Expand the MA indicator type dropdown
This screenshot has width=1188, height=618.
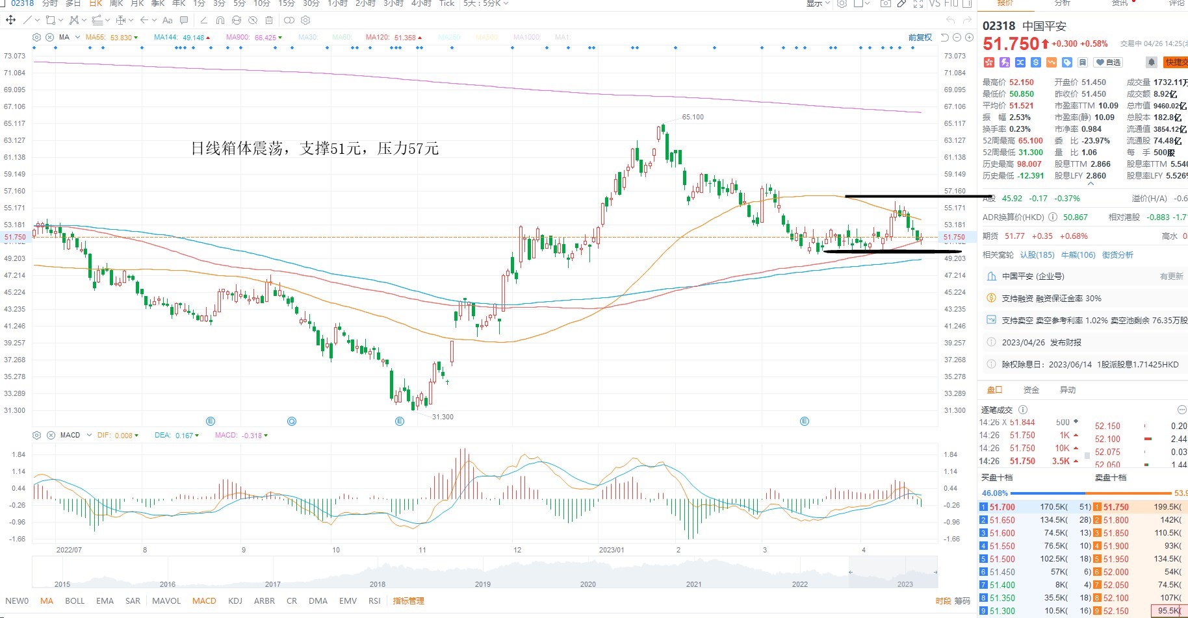pos(77,37)
